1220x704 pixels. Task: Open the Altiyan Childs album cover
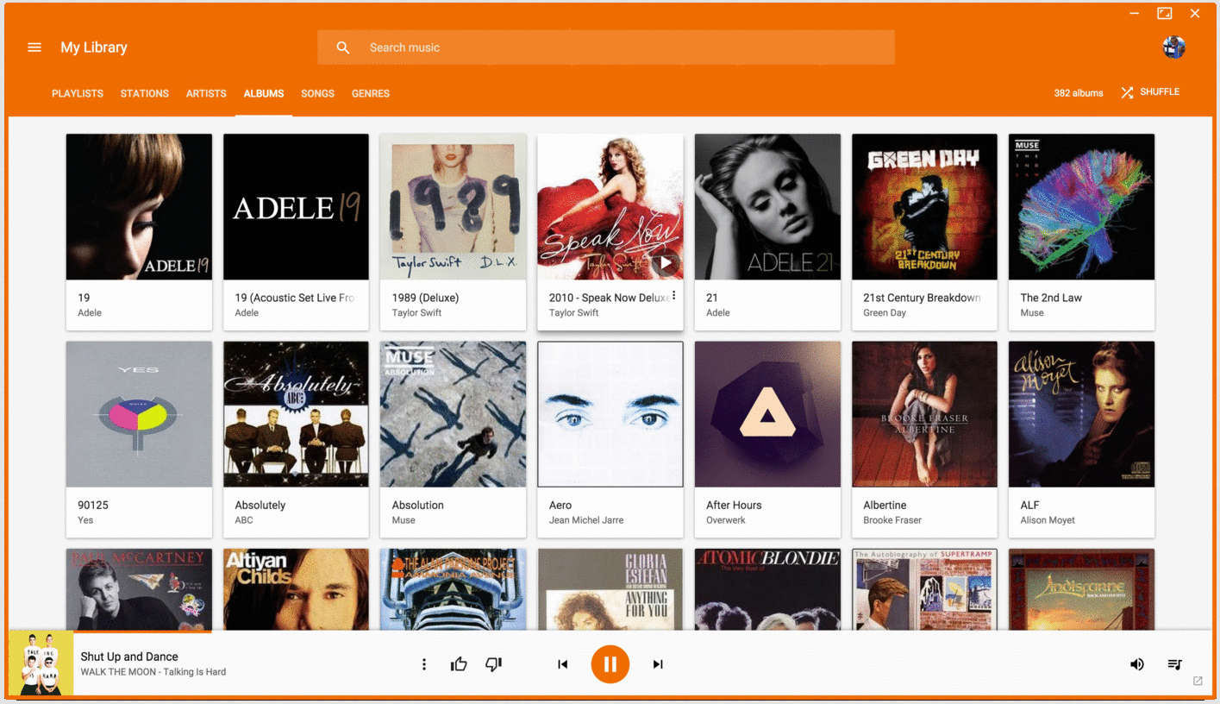[296, 589]
